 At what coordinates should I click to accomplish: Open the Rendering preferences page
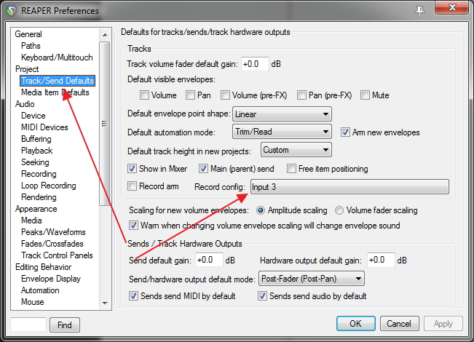click(x=39, y=197)
